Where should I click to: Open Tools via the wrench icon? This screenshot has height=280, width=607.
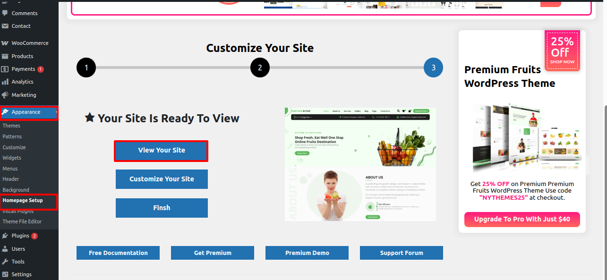5,262
